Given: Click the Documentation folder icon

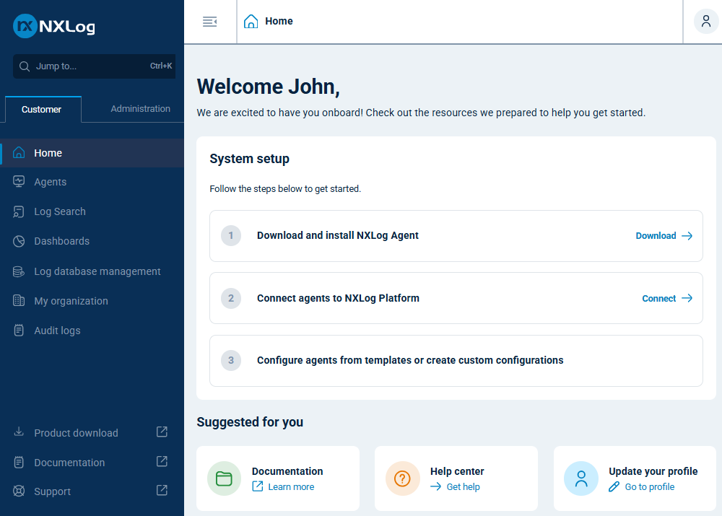Looking at the screenshot, I should coord(224,478).
